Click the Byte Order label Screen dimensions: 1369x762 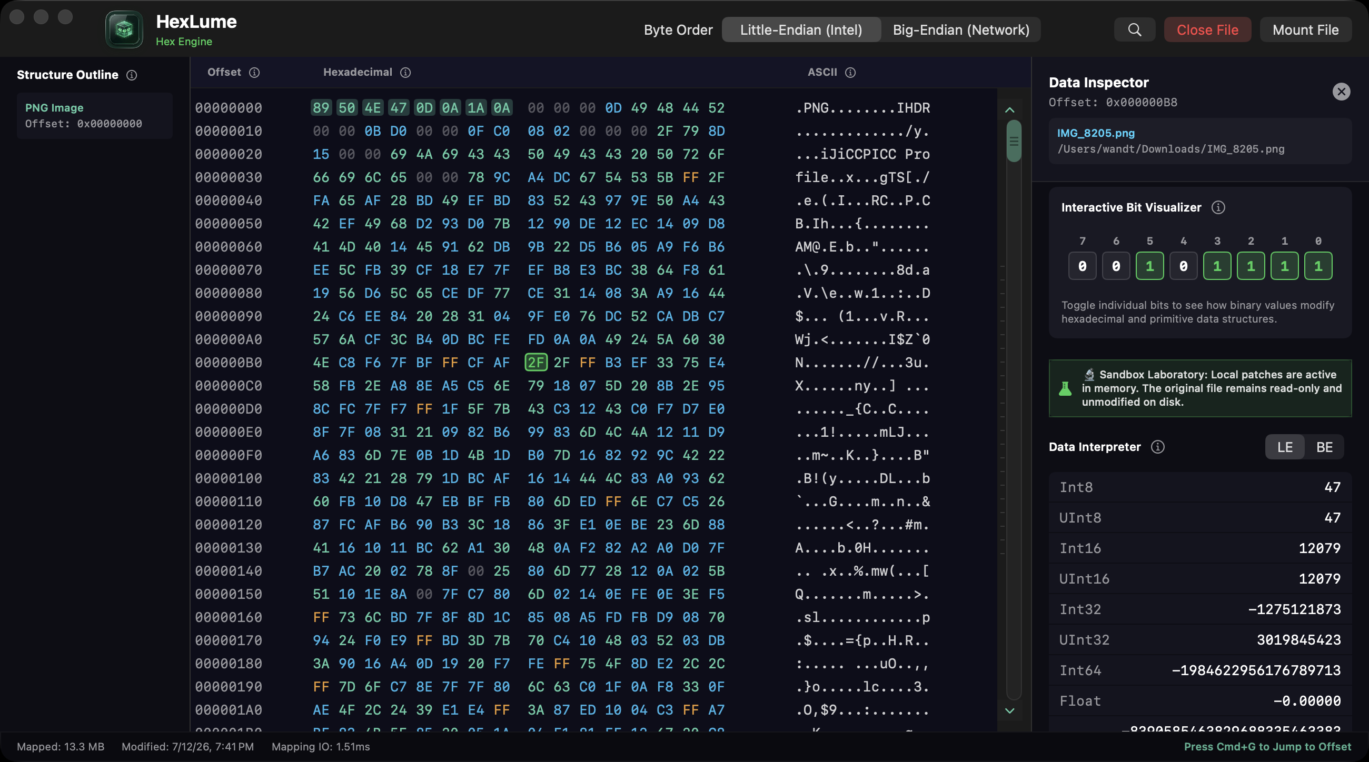(x=678, y=30)
